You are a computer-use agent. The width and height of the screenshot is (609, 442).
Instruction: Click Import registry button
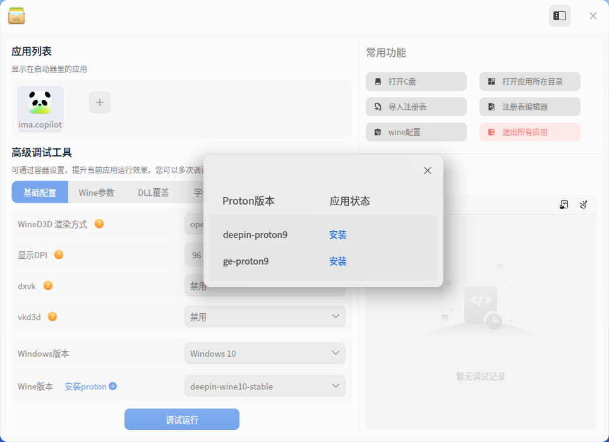416,107
